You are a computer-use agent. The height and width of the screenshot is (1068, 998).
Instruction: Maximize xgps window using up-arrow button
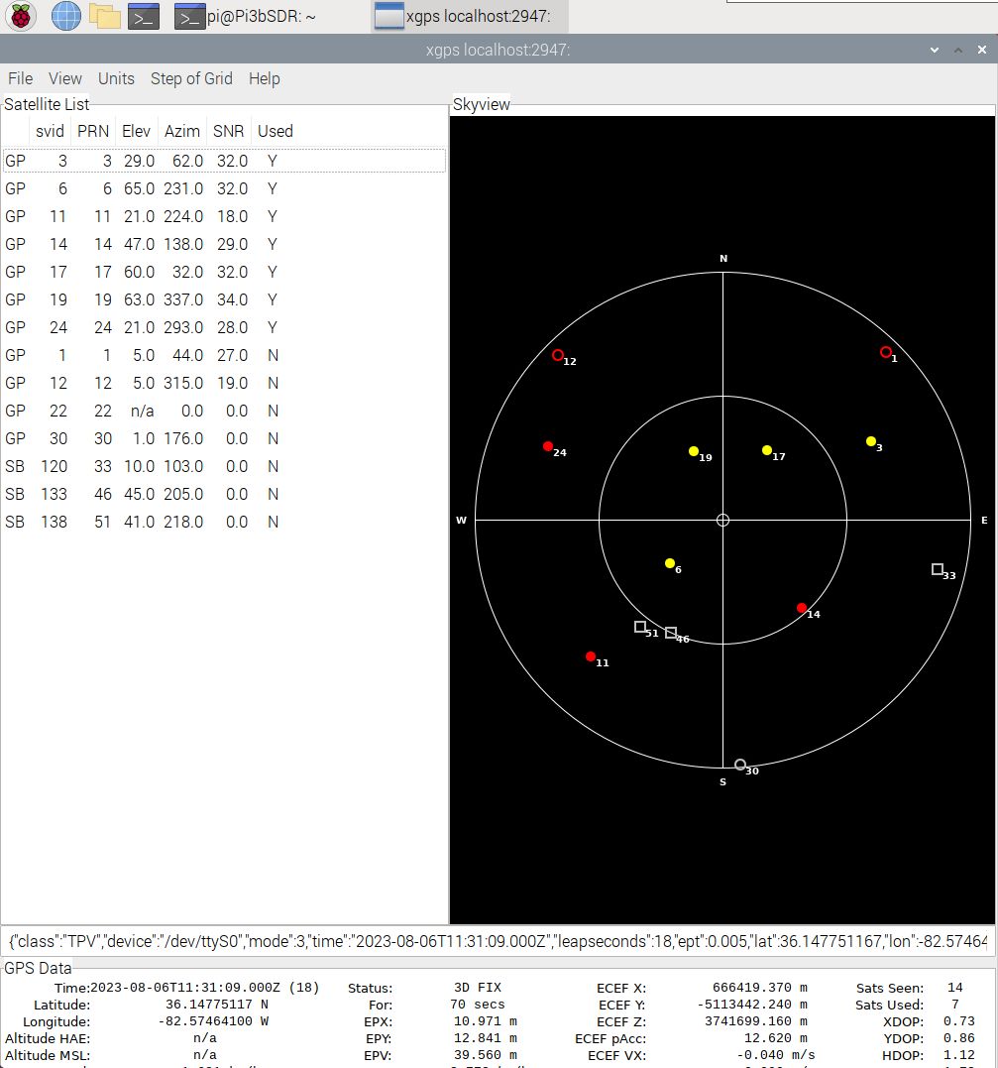coord(957,50)
